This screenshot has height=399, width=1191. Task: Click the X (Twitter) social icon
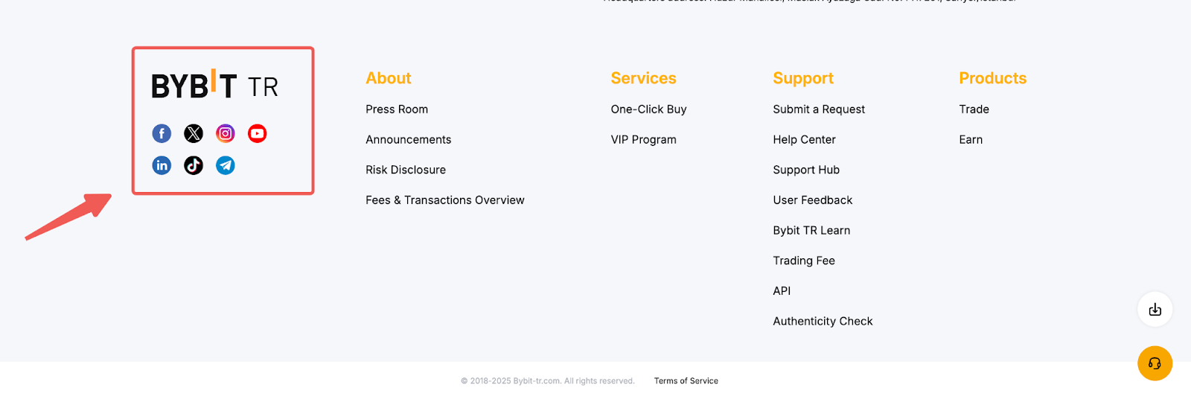(x=194, y=133)
